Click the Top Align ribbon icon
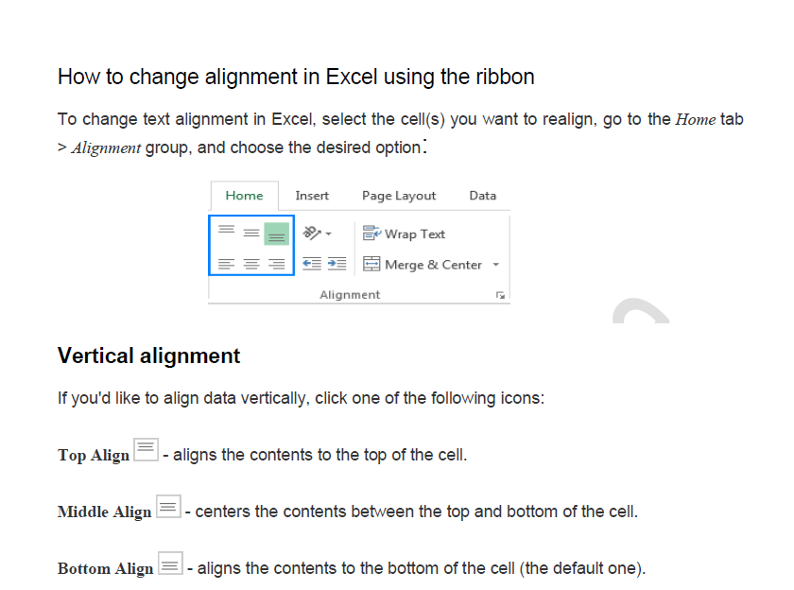The height and width of the screenshot is (590, 794). (x=226, y=232)
